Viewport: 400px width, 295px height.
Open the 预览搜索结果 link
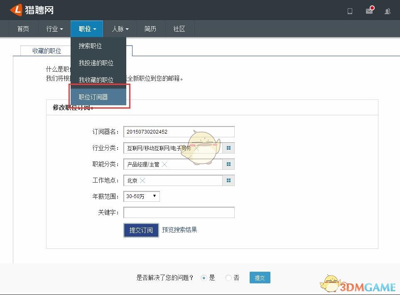tap(179, 230)
